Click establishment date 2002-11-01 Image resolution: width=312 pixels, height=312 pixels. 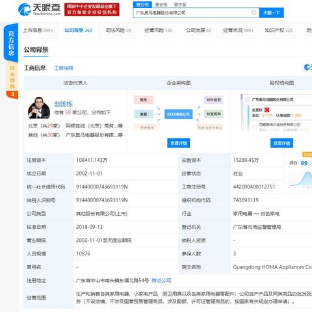click(89, 174)
